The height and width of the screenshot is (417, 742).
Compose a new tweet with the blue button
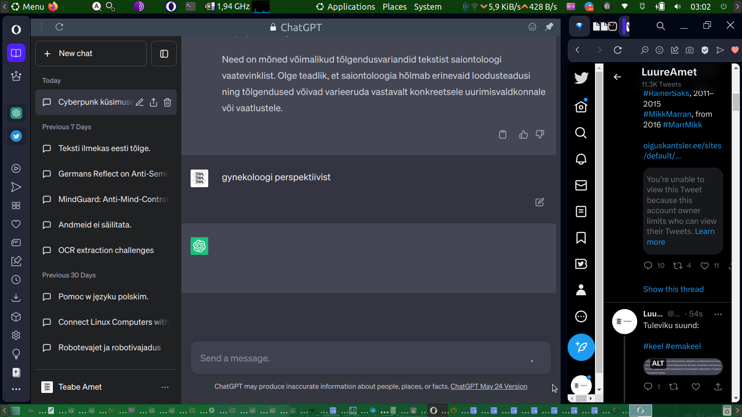pyautogui.click(x=581, y=347)
